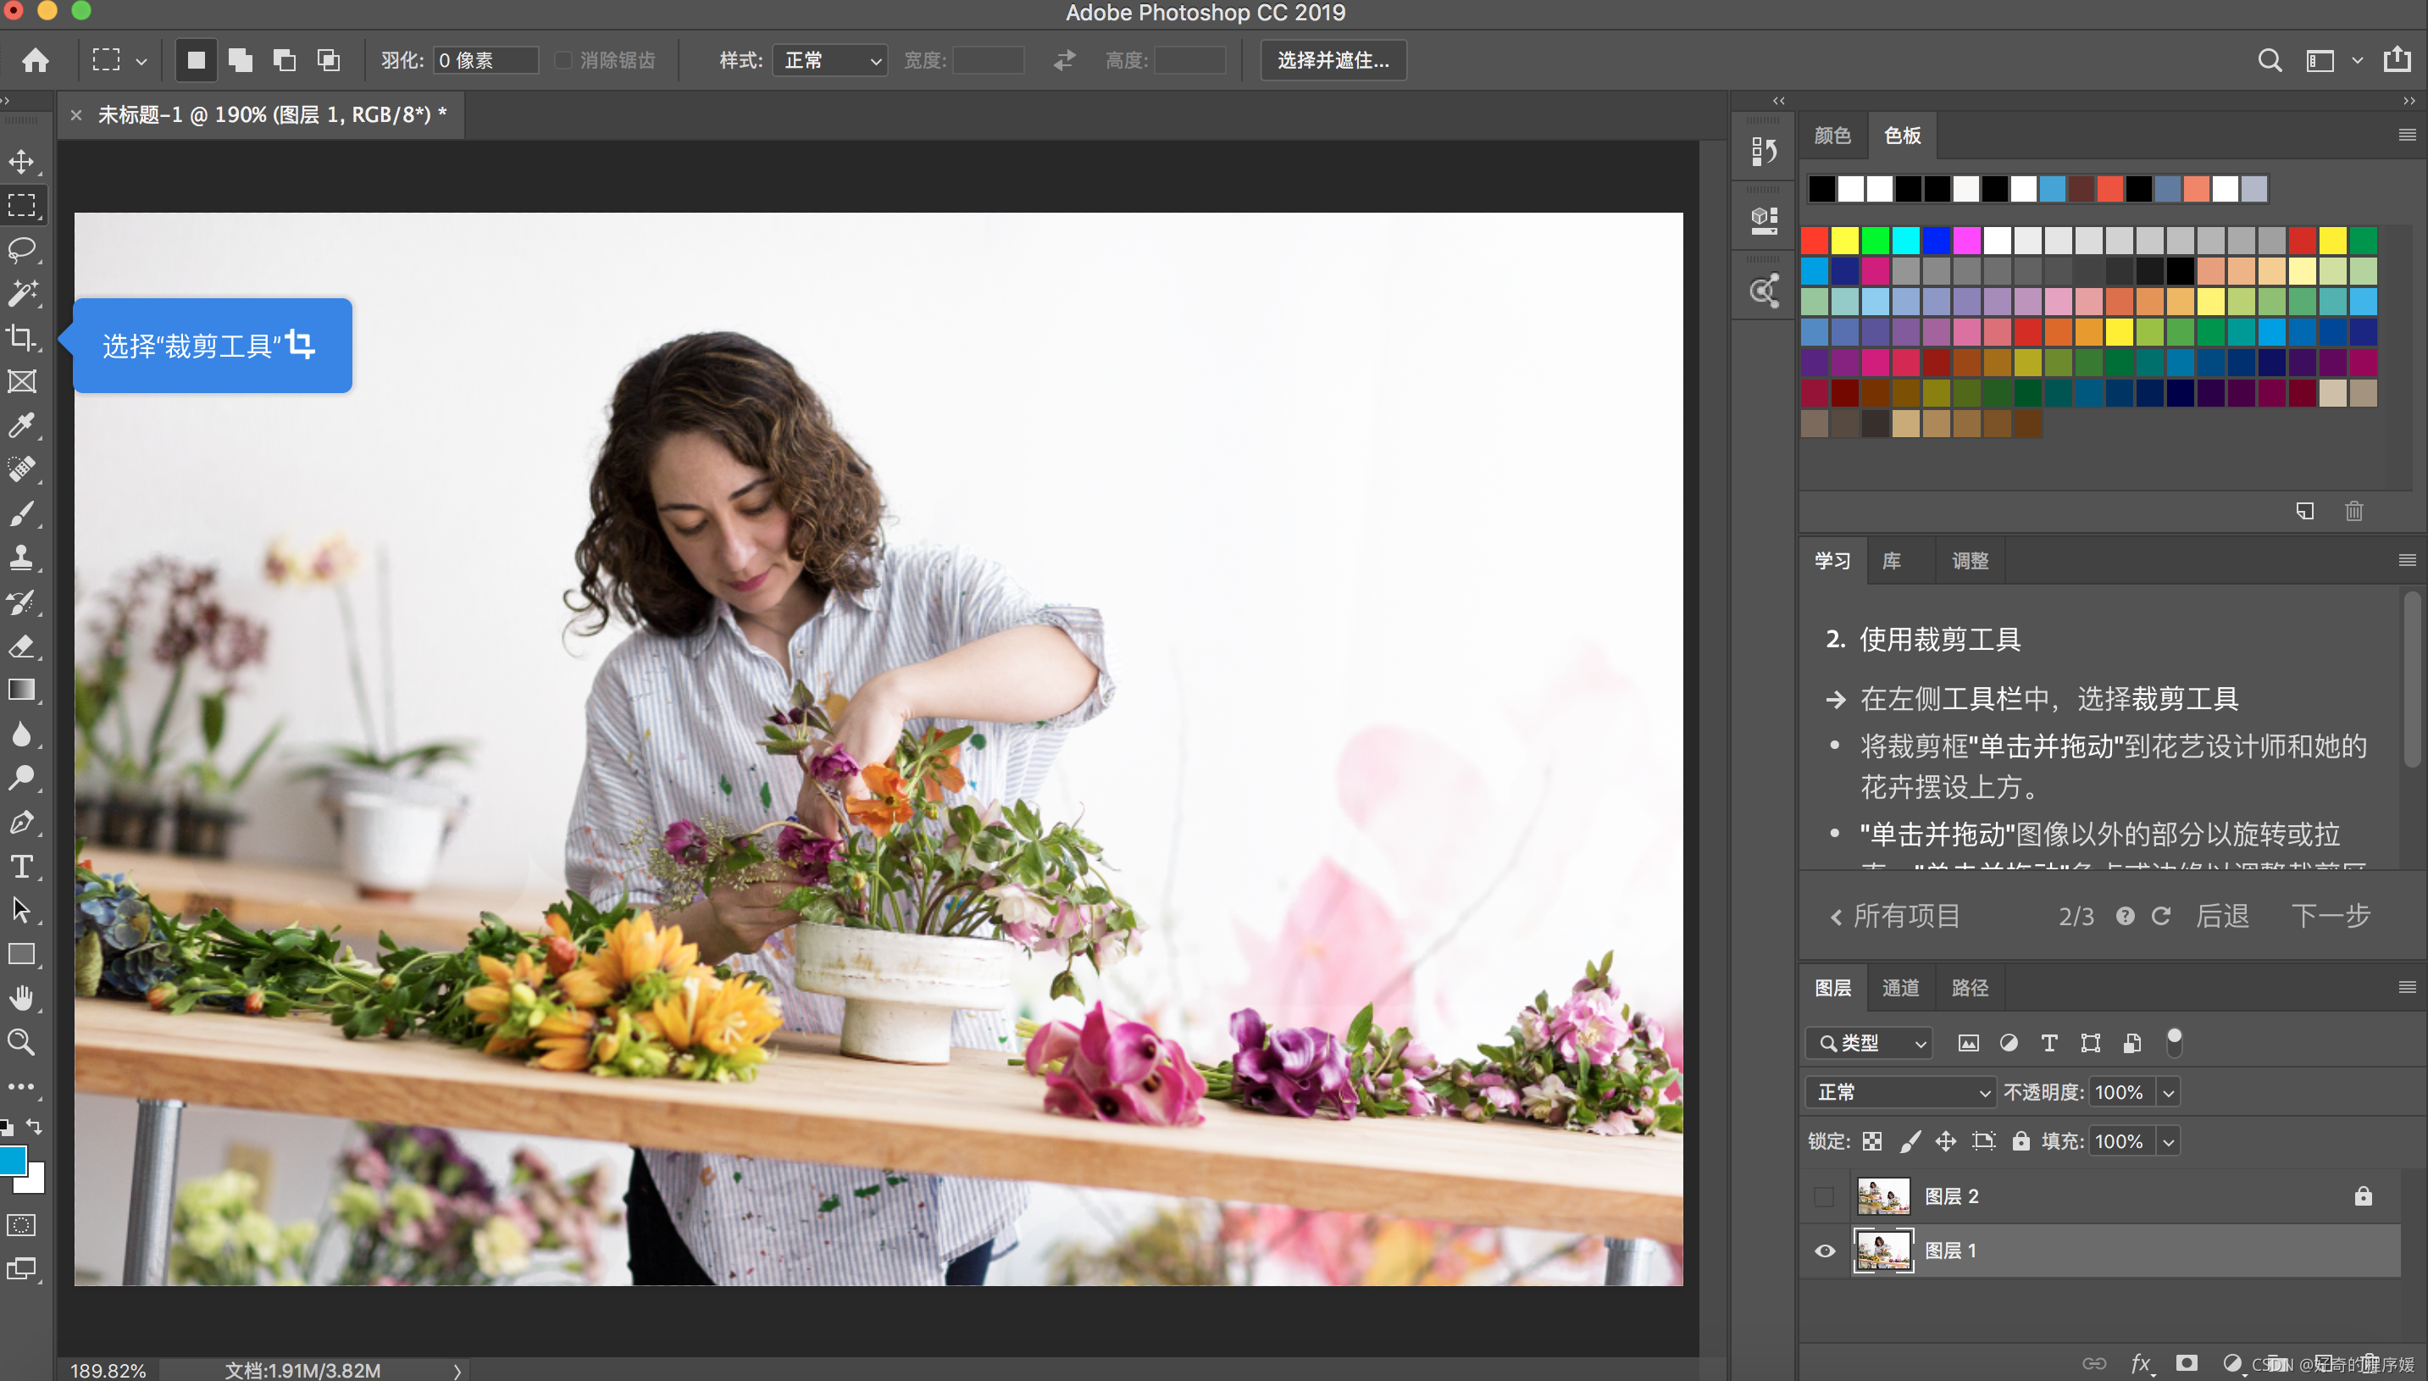This screenshot has width=2428, height=1381.
Task: Click the Clone Stamp tool
Action: point(22,557)
